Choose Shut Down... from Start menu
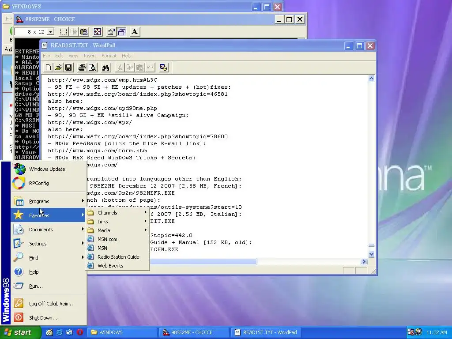Screen dimensions: 452x339 pyautogui.click(x=49, y=318)
